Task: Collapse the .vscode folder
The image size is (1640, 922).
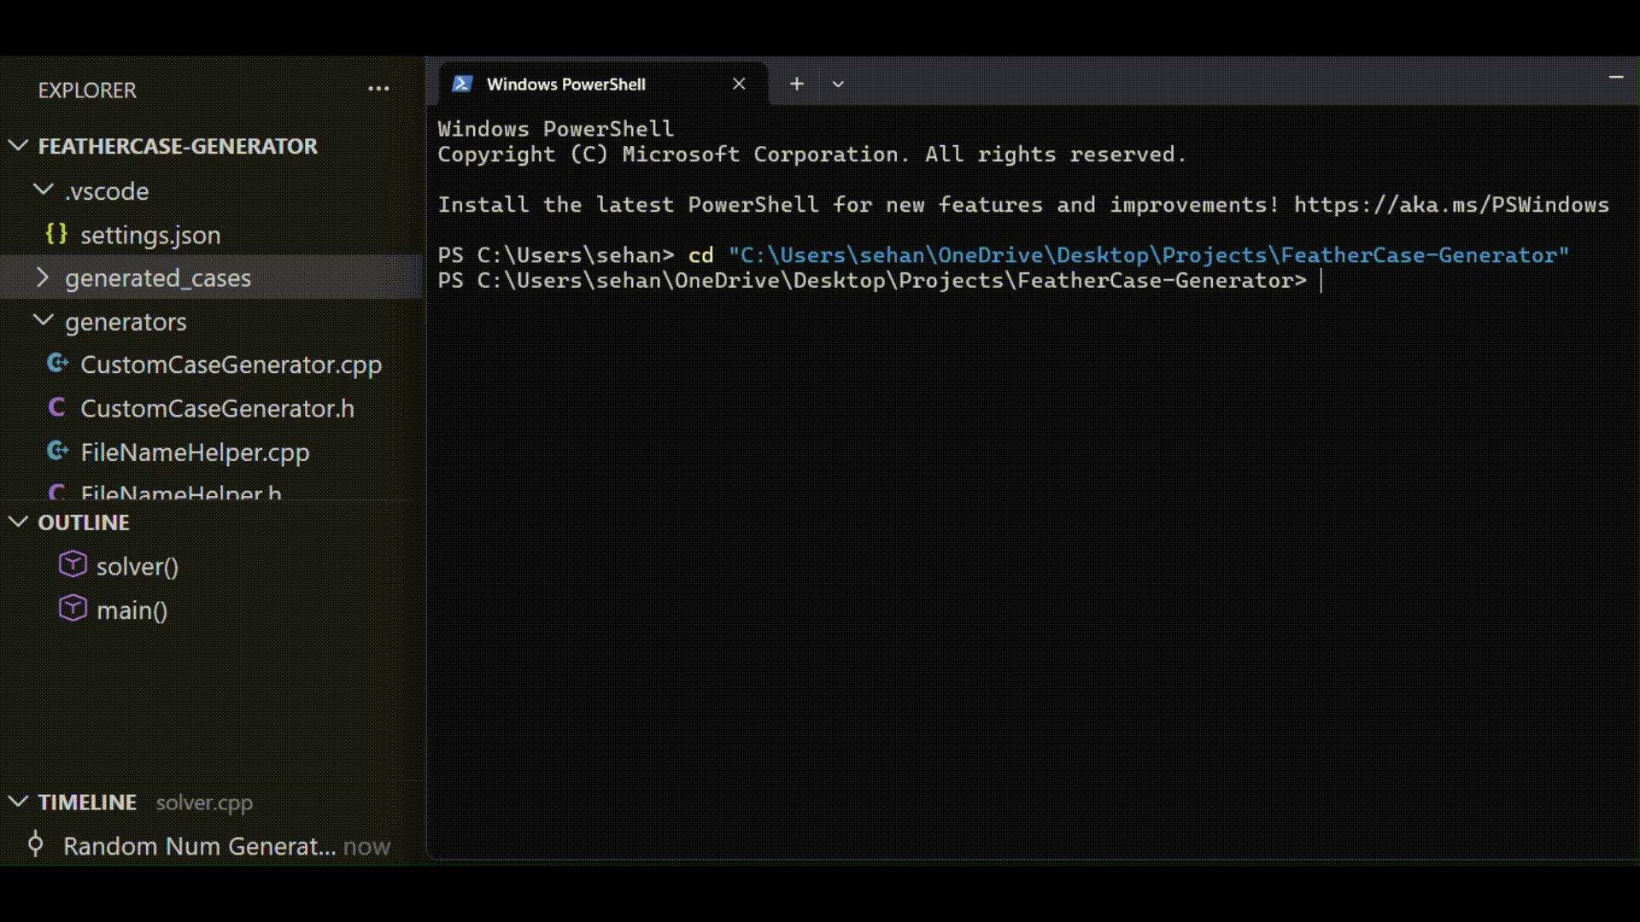Action: (43, 190)
